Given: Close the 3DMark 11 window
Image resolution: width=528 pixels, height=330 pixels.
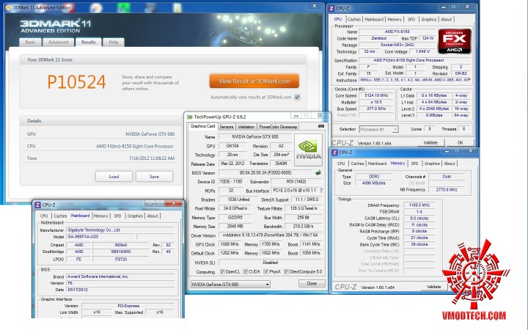Looking at the screenshot, I should [x=314, y=6].
